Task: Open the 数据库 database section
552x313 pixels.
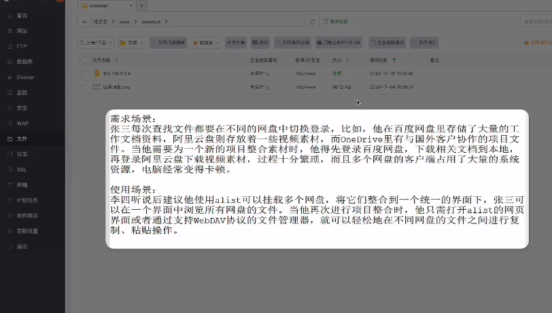Action: pyautogui.click(x=24, y=62)
